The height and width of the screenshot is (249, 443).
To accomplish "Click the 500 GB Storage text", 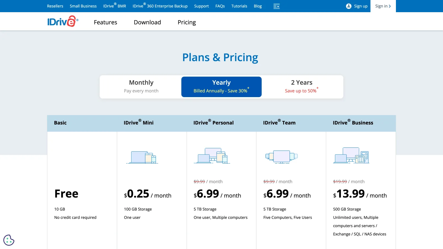I will tap(347, 209).
